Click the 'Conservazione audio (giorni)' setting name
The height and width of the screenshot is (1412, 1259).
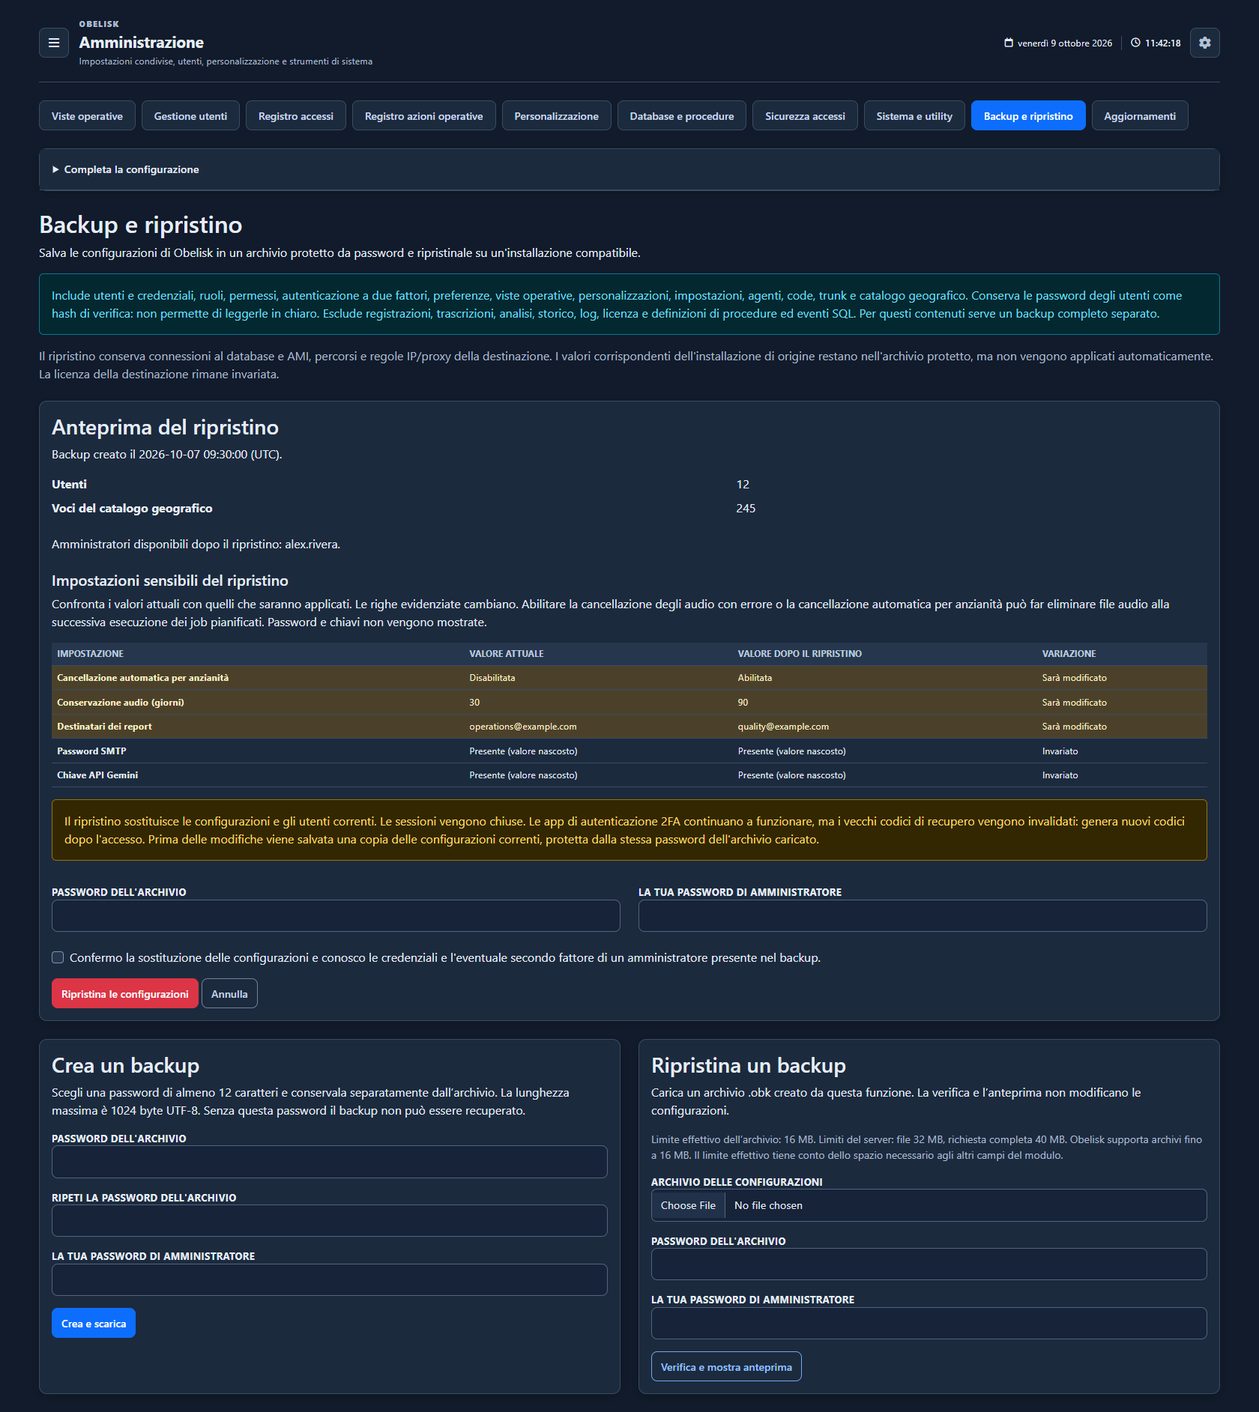click(121, 702)
